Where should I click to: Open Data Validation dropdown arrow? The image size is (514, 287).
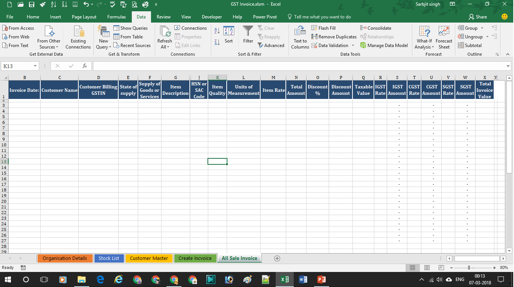point(353,46)
